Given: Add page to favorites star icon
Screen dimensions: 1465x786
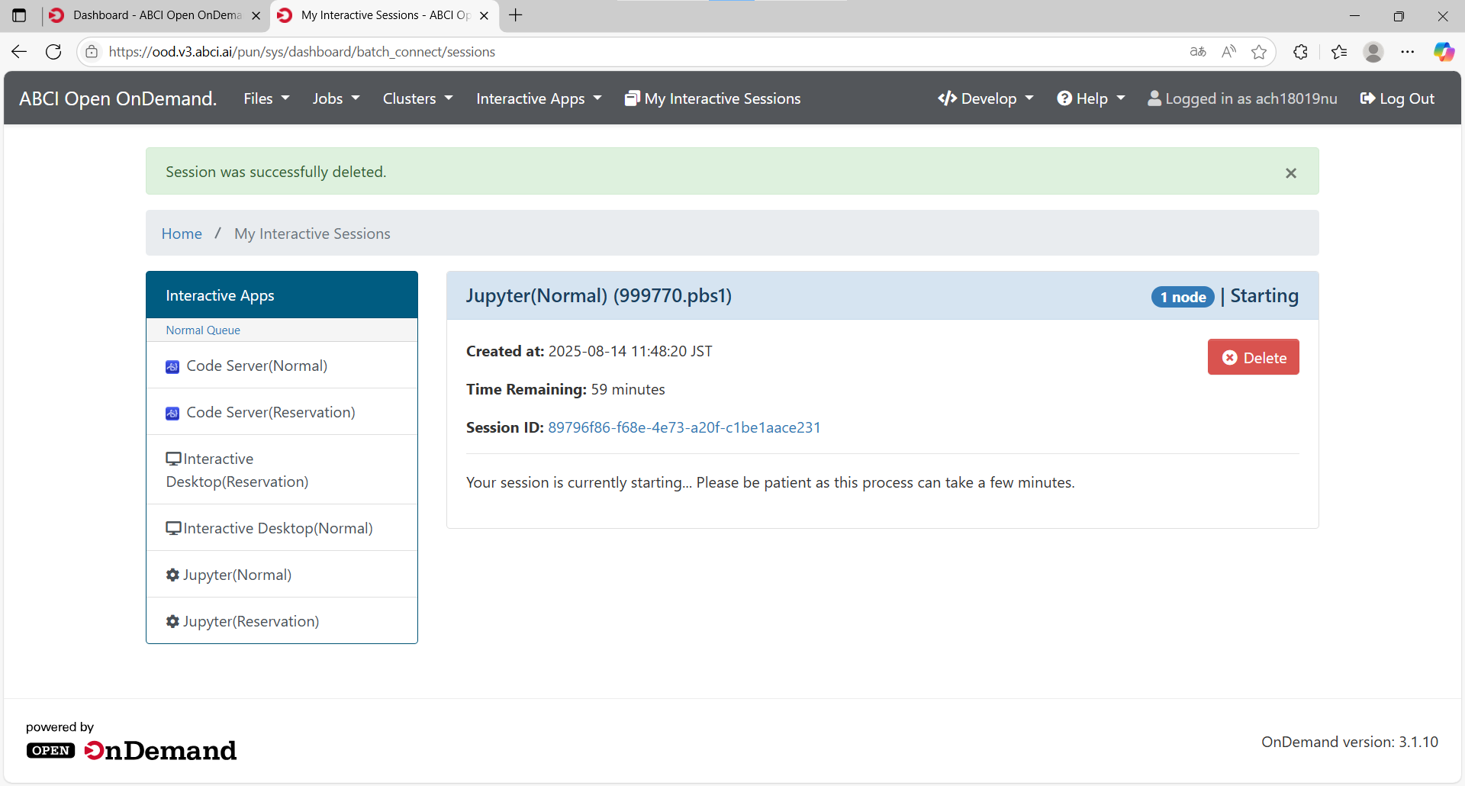Looking at the screenshot, I should pyautogui.click(x=1259, y=52).
